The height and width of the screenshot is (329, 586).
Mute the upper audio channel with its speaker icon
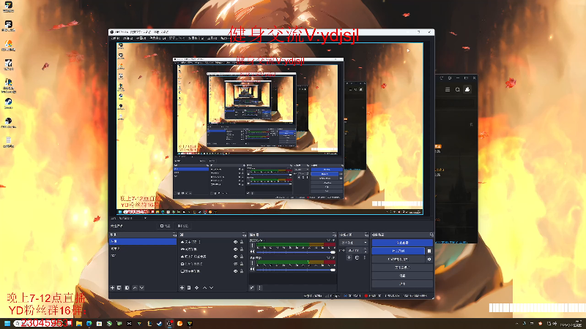pos(252,252)
